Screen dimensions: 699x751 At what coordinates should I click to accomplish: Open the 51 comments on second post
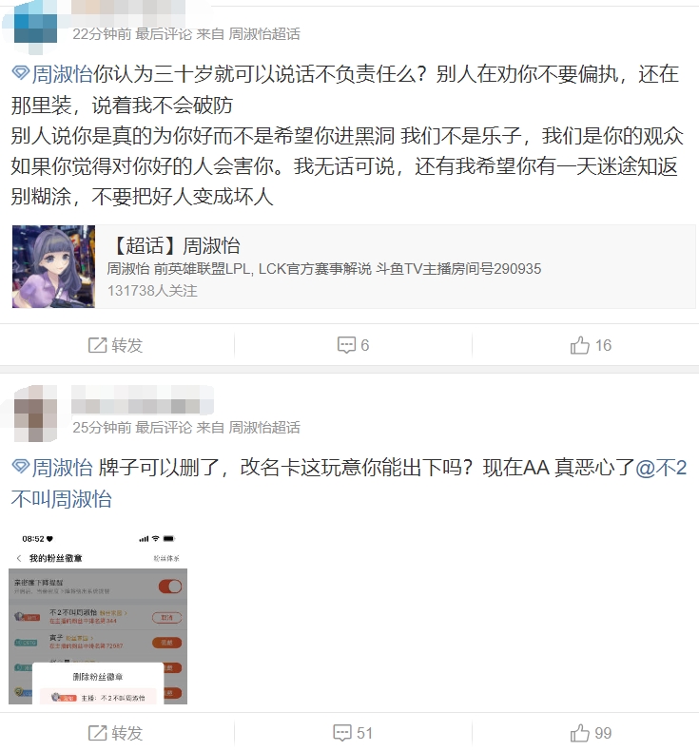pos(353,733)
